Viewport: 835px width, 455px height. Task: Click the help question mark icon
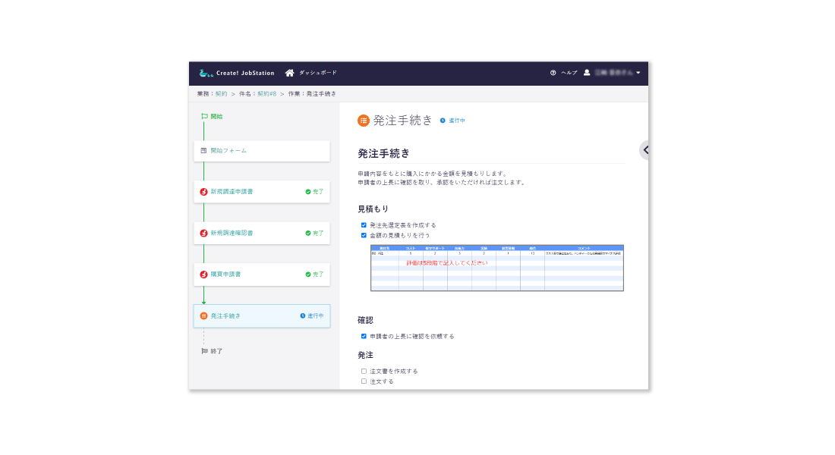(553, 73)
